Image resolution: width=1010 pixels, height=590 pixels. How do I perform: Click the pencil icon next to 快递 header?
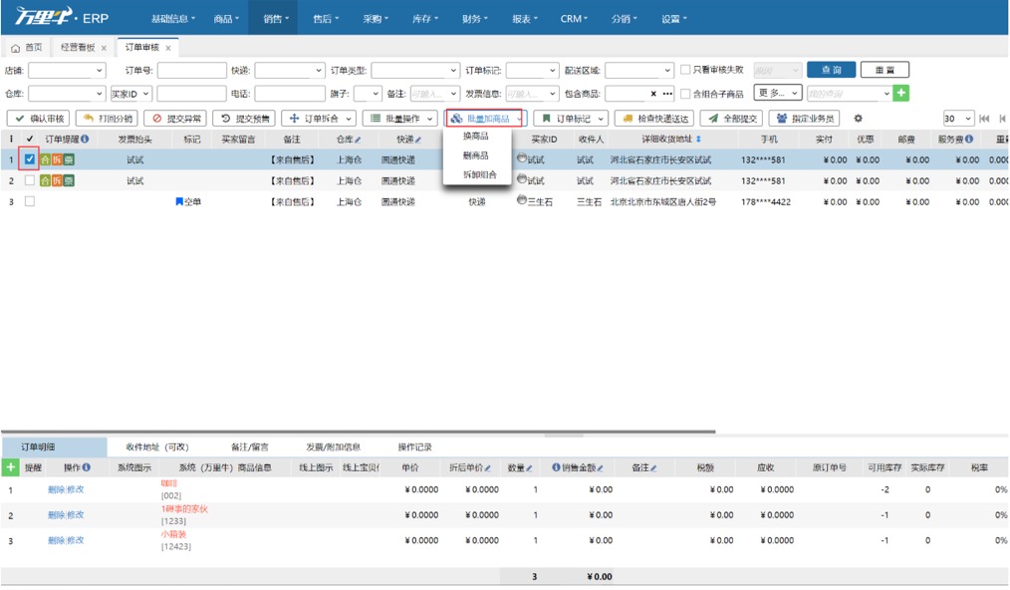coord(418,140)
